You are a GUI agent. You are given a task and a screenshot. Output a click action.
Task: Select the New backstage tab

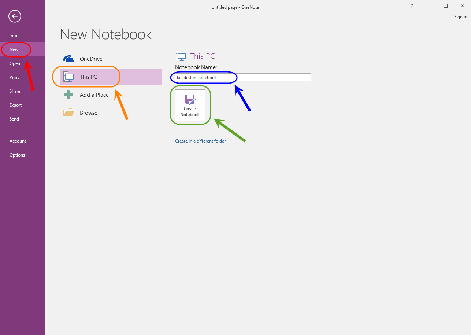pyautogui.click(x=22, y=49)
